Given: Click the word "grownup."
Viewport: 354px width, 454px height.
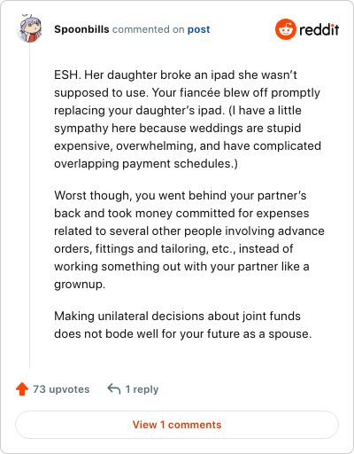Looking at the screenshot, I should (x=80, y=285).
